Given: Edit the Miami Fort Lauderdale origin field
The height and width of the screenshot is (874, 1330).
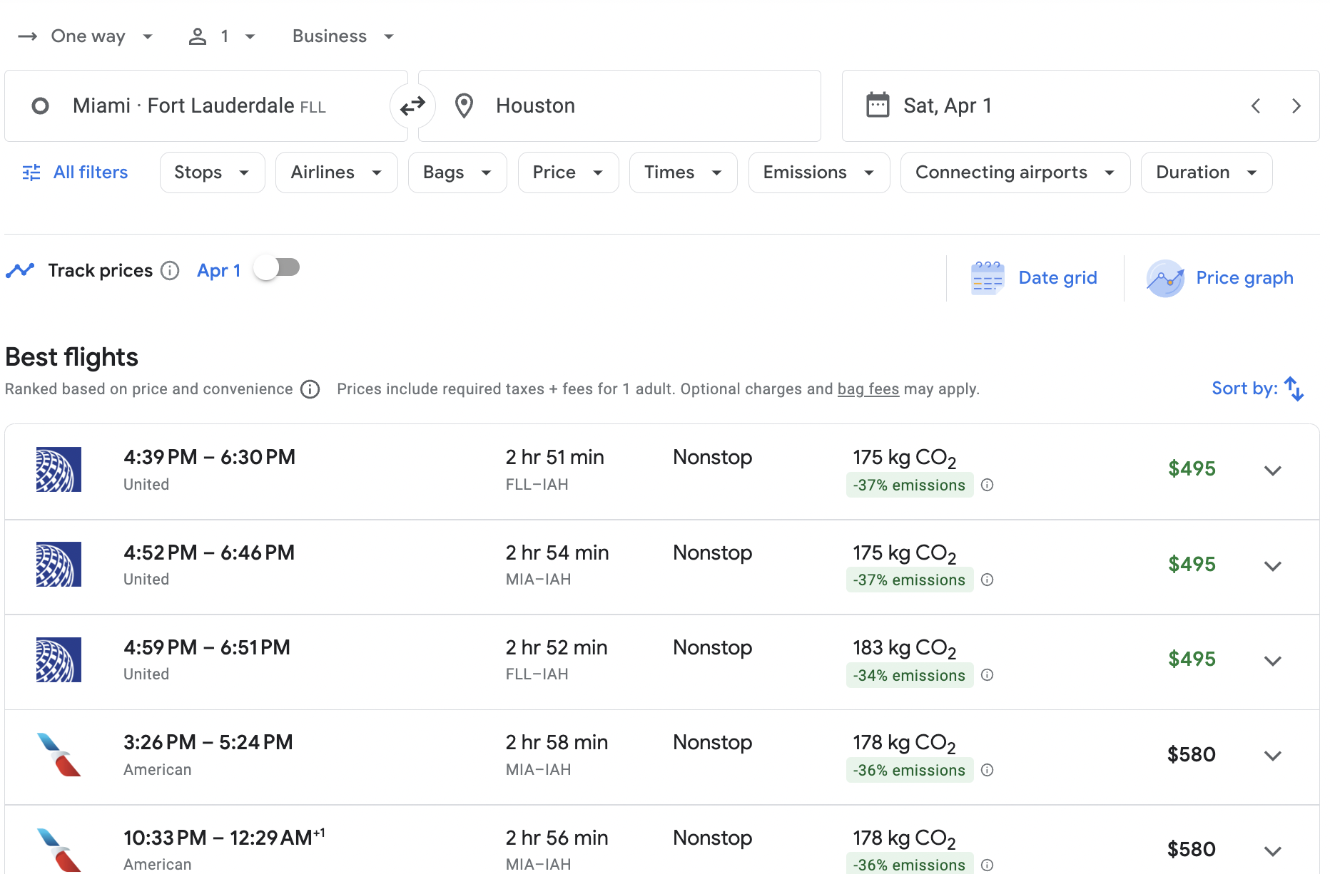Looking at the screenshot, I should (206, 106).
